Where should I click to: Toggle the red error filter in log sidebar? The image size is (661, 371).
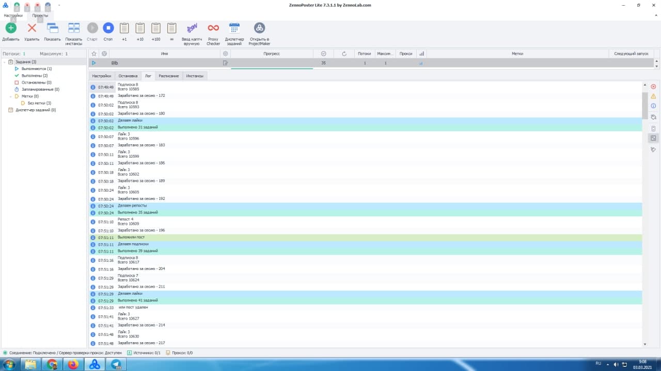click(x=653, y=87)
